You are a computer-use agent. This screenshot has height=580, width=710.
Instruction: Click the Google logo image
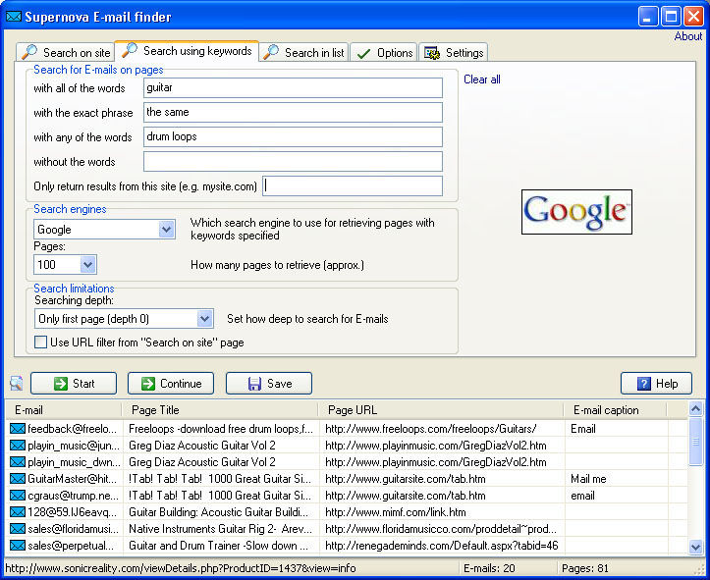(576, 212)
